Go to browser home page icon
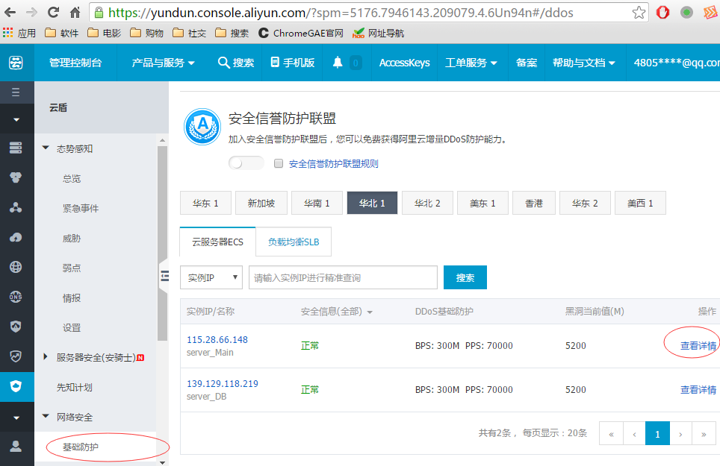This screenshot has width=720, height=466. [75, 13]
